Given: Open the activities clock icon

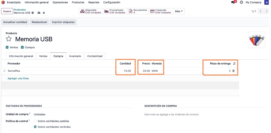Looking at the screenshot, I should tap(241, 3).
